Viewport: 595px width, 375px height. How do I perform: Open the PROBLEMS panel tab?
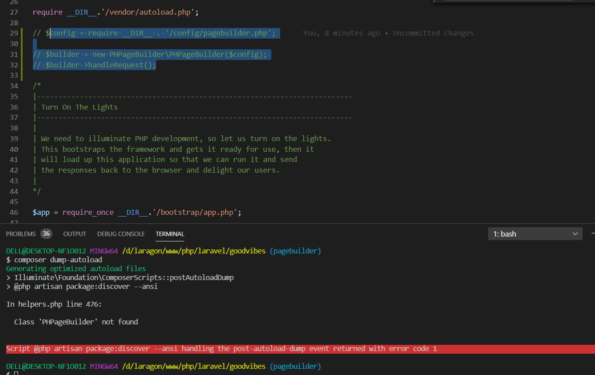tap(21, 233)
